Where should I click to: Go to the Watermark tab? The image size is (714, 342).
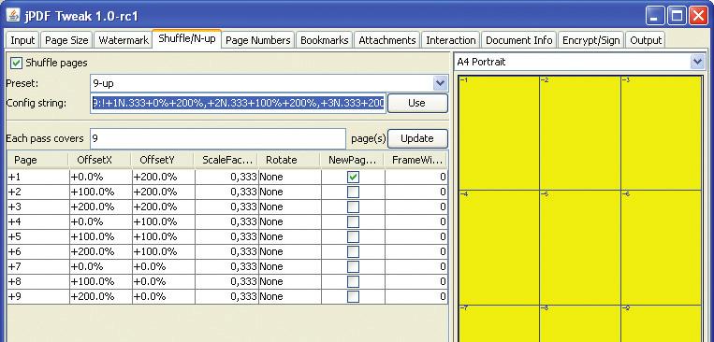pyautogui.click(x=124, y=40)
